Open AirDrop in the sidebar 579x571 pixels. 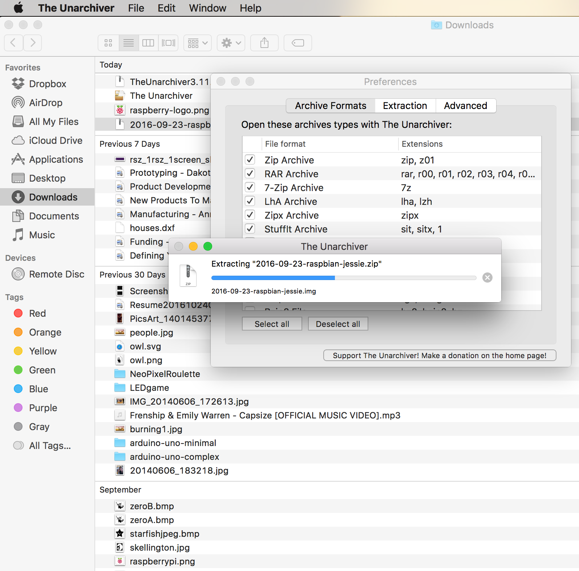47,103
